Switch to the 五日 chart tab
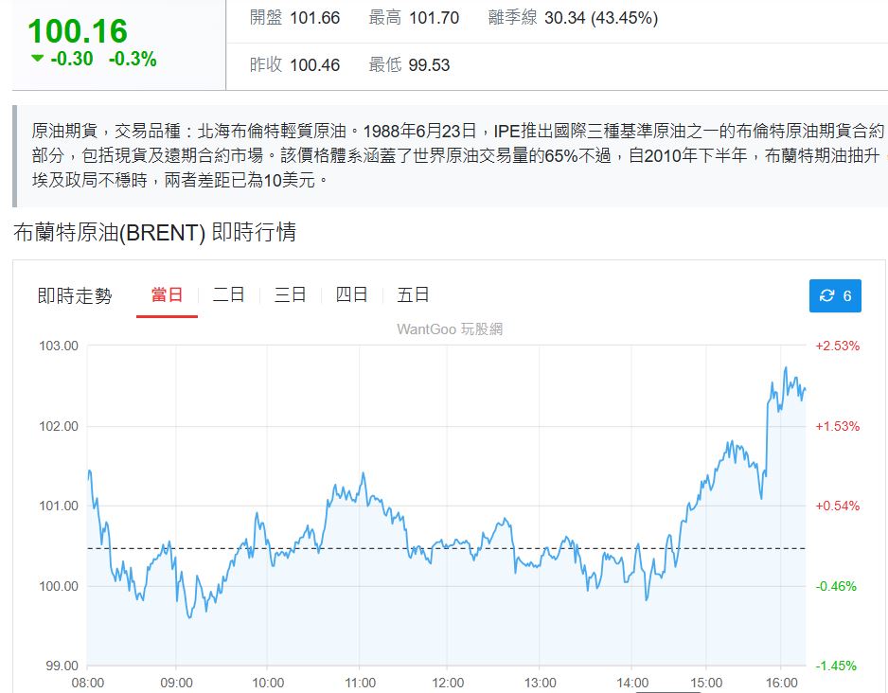The width and height of the screenshot is (888, 693). tap(413, 295)
